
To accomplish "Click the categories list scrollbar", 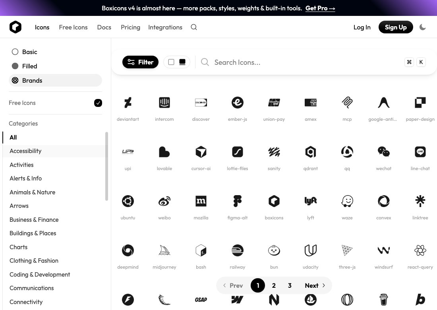I will click(106, 166).
